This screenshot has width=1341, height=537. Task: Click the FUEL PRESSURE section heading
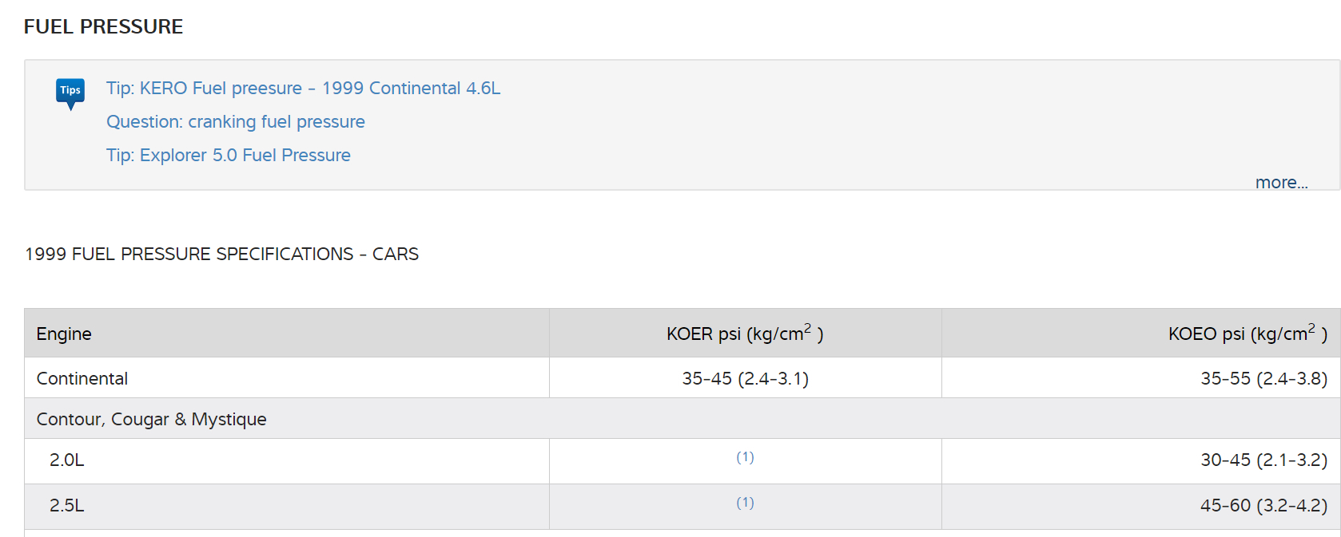[104, 26]
